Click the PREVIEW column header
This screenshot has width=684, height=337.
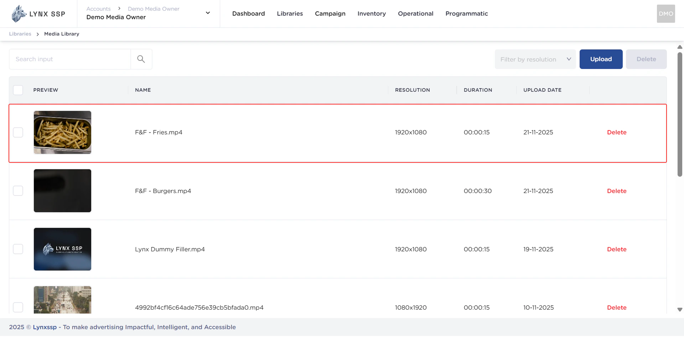pyautogui.click(x=46, y=90)
